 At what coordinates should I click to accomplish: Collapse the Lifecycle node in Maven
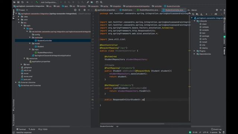pyautogui.click(x=194, y=21)
